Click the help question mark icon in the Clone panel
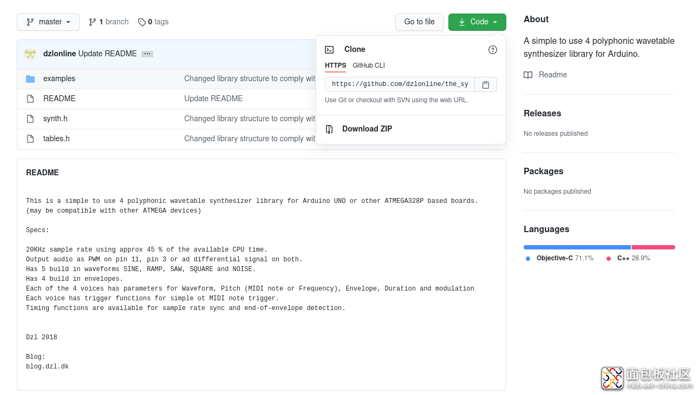698x395 pixels. [493, 50]
